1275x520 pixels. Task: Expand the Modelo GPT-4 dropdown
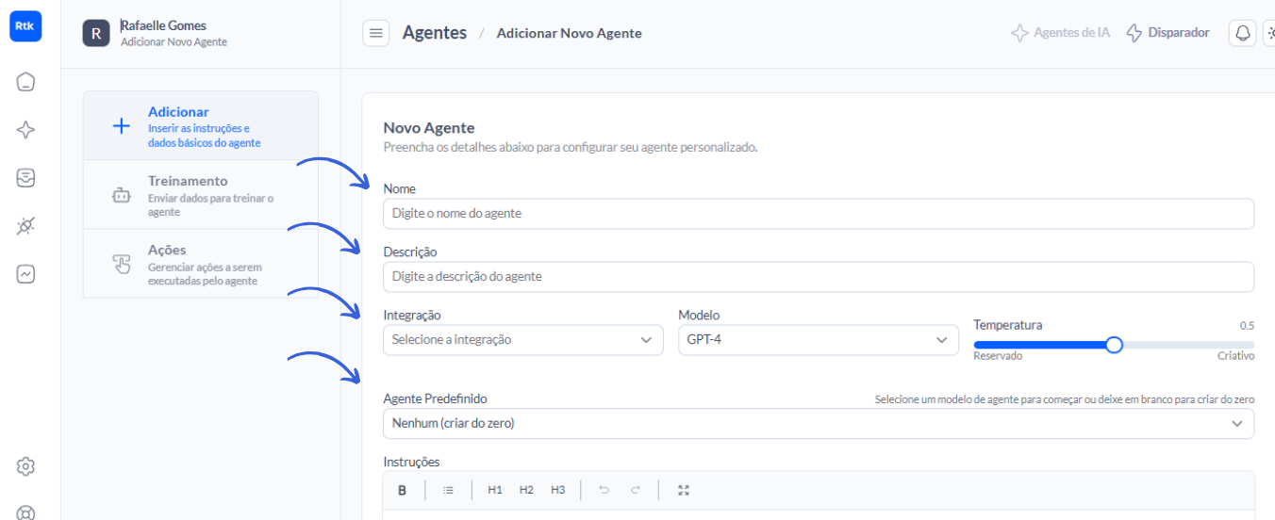(x=818, y=340)
